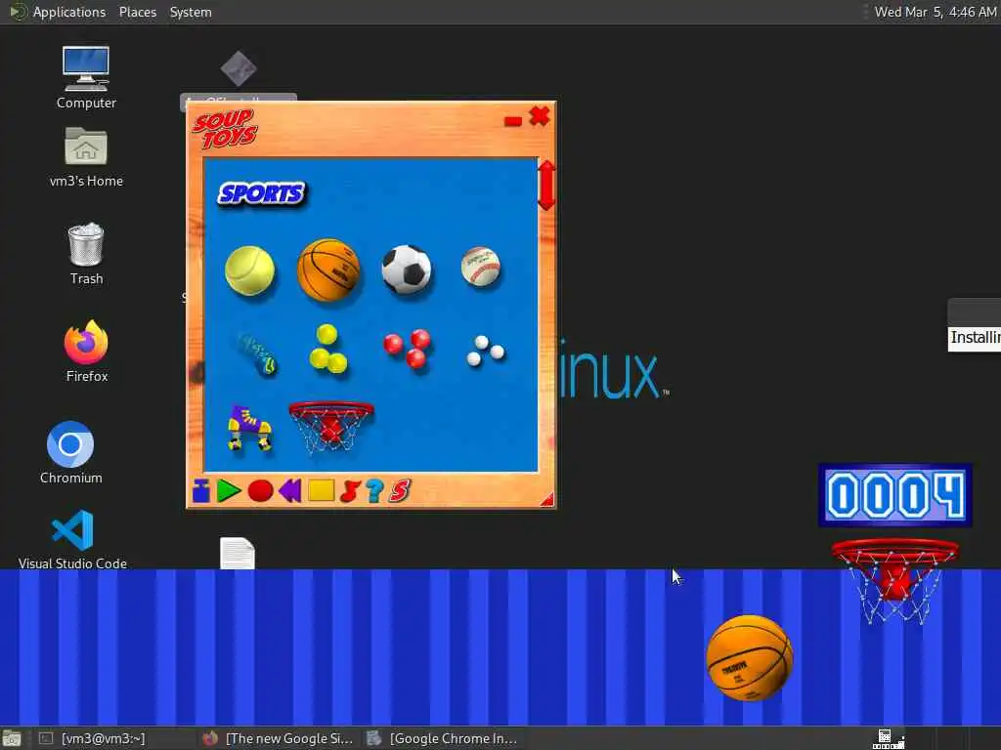Click the red music note icon

pyautogui.click(x=350, y=491)
